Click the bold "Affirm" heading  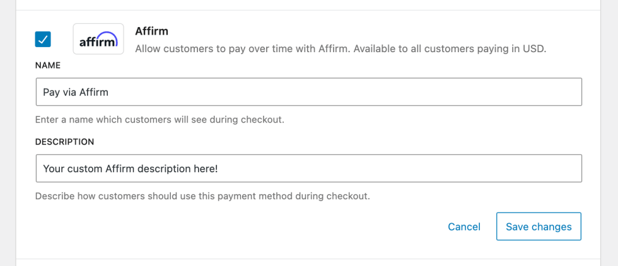coord(152,31)
